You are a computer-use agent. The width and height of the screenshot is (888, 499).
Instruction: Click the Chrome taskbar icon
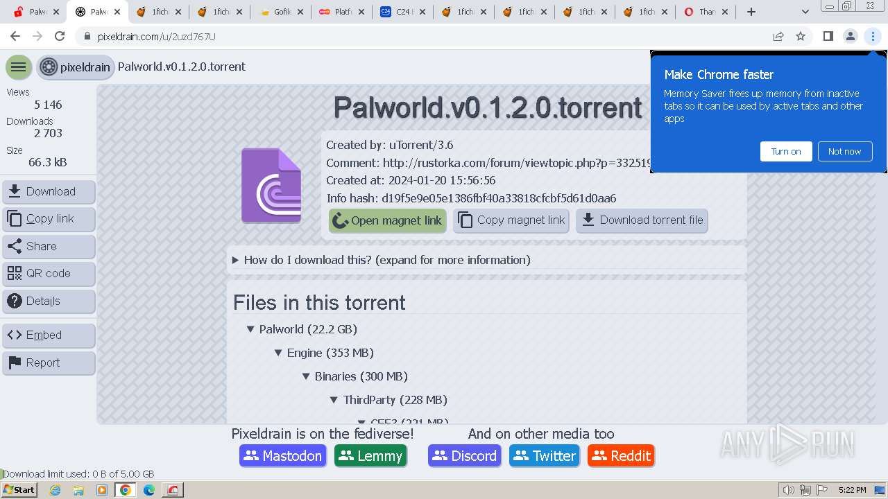(126, 490)
